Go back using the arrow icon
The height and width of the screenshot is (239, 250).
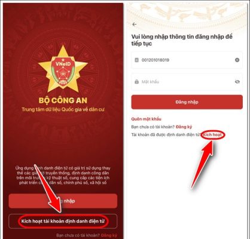click(x=135, y=24)
